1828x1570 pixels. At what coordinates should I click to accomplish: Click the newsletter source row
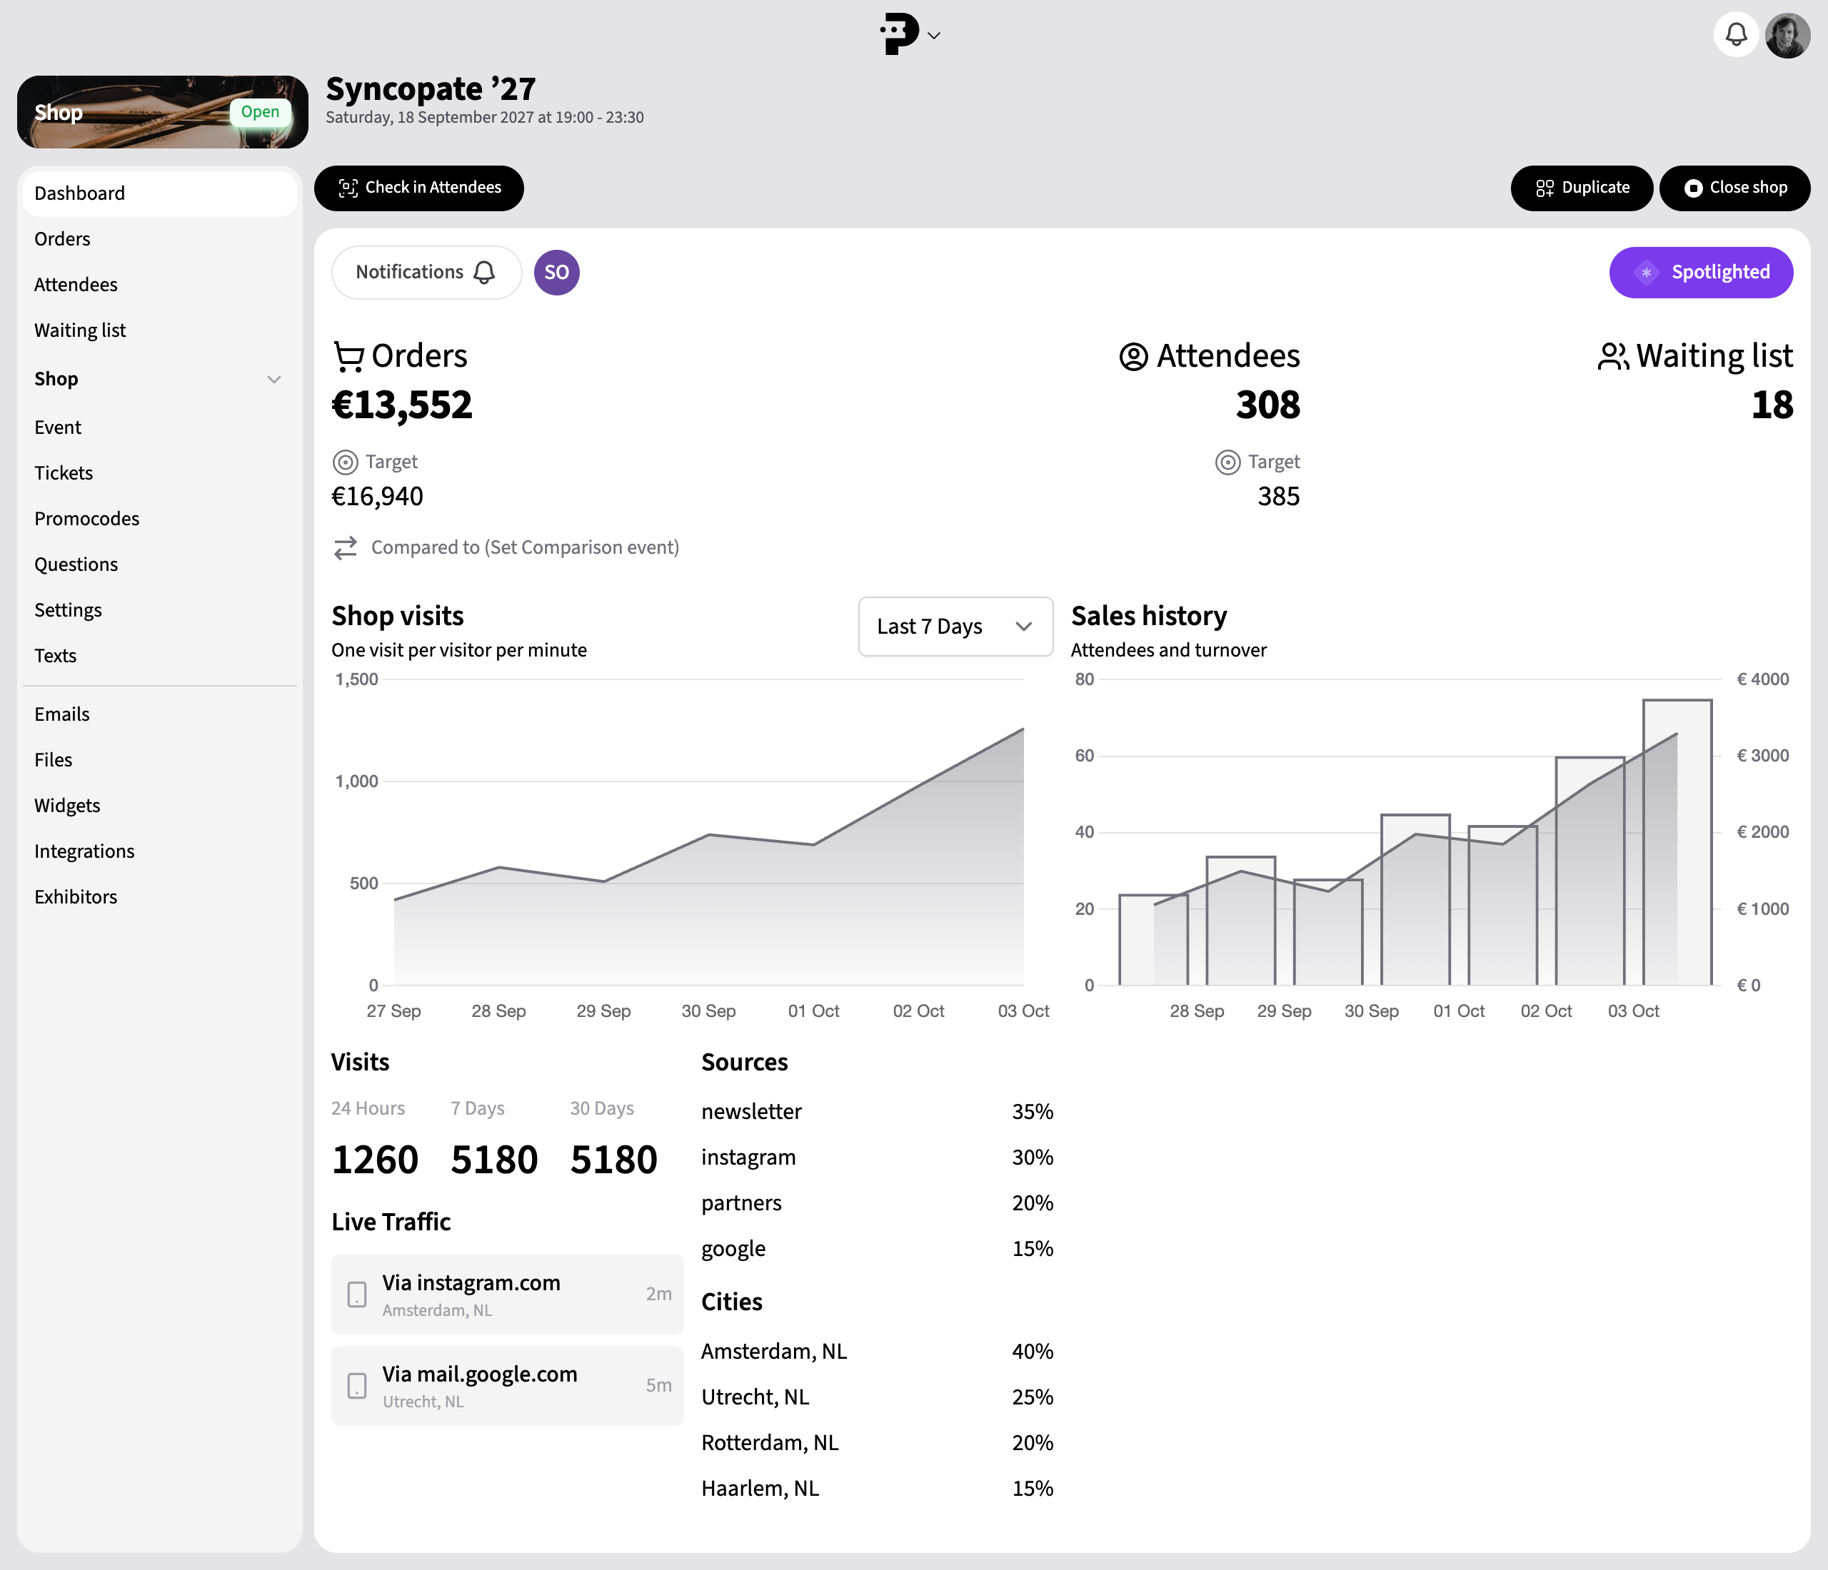coord(877,1113)
